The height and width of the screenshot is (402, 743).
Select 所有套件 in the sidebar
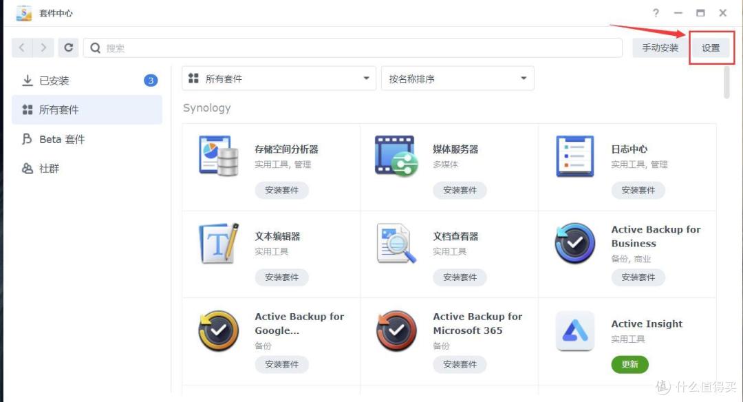87,109
